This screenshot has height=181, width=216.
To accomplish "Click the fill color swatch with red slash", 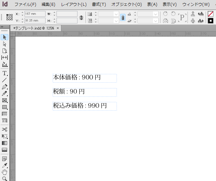I will click(211, 14).
